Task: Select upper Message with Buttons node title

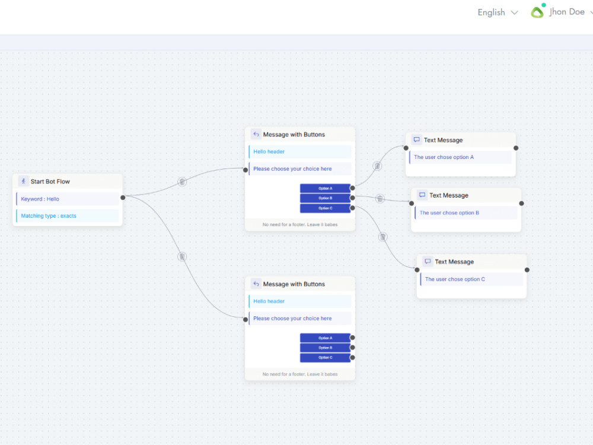Action: point(294,134)
